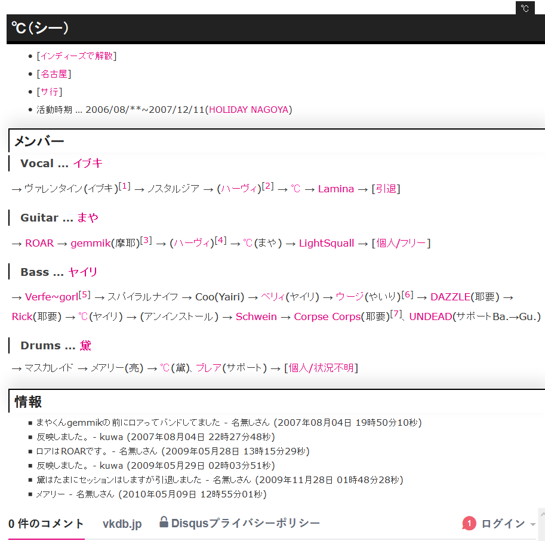Screen dimensions: 545x541
Task: Open the ウージ band link
Action: (350, 297)
